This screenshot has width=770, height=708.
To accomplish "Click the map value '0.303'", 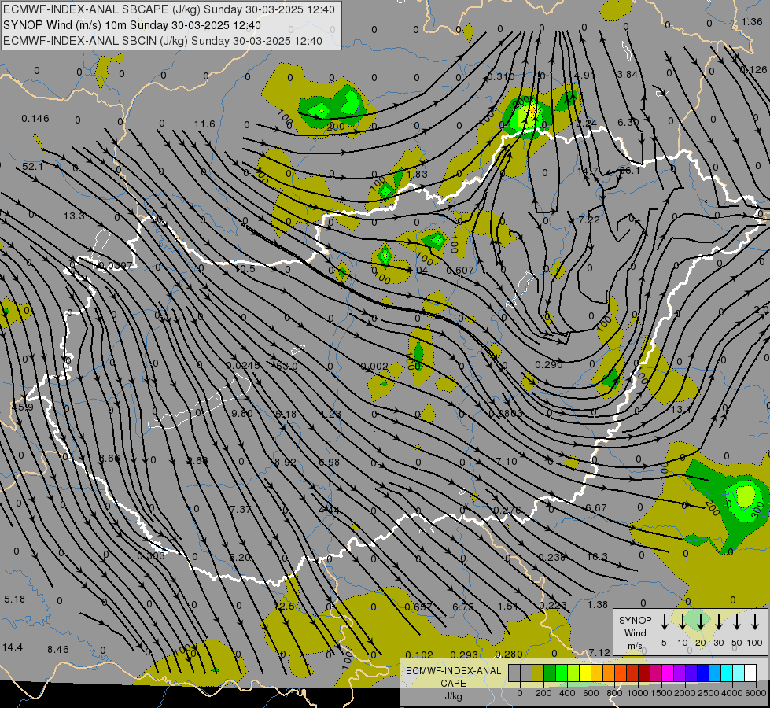I will coord(151,555).
